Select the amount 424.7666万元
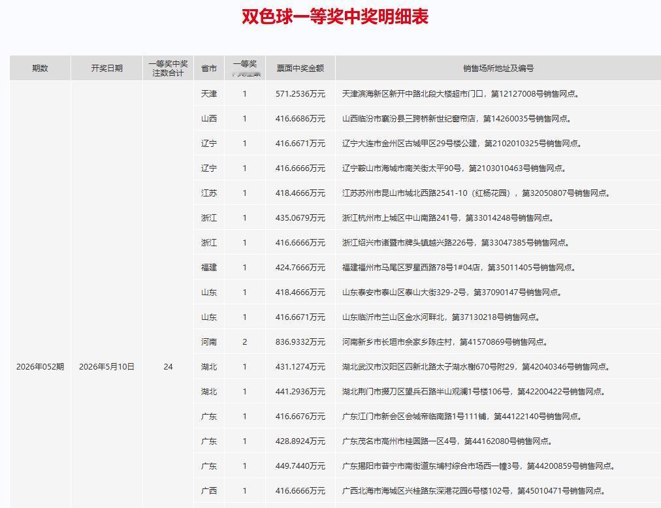Image resolution: width=661 pixels, height=508 pixels. click(300, 267)
